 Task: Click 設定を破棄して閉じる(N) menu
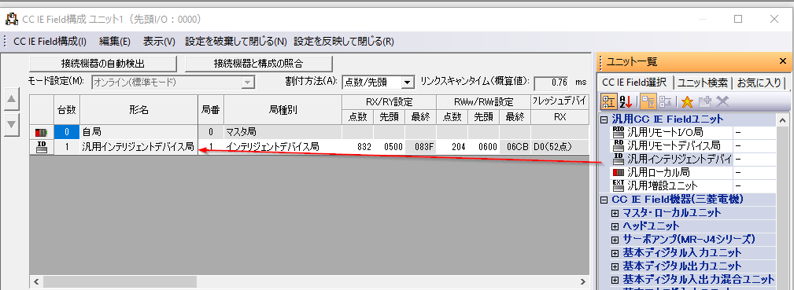click(x=236, y=42)
